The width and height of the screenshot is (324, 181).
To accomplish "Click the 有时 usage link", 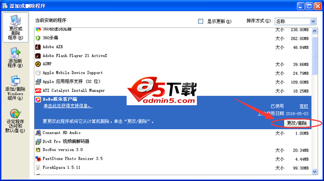I will click(304, 106).
